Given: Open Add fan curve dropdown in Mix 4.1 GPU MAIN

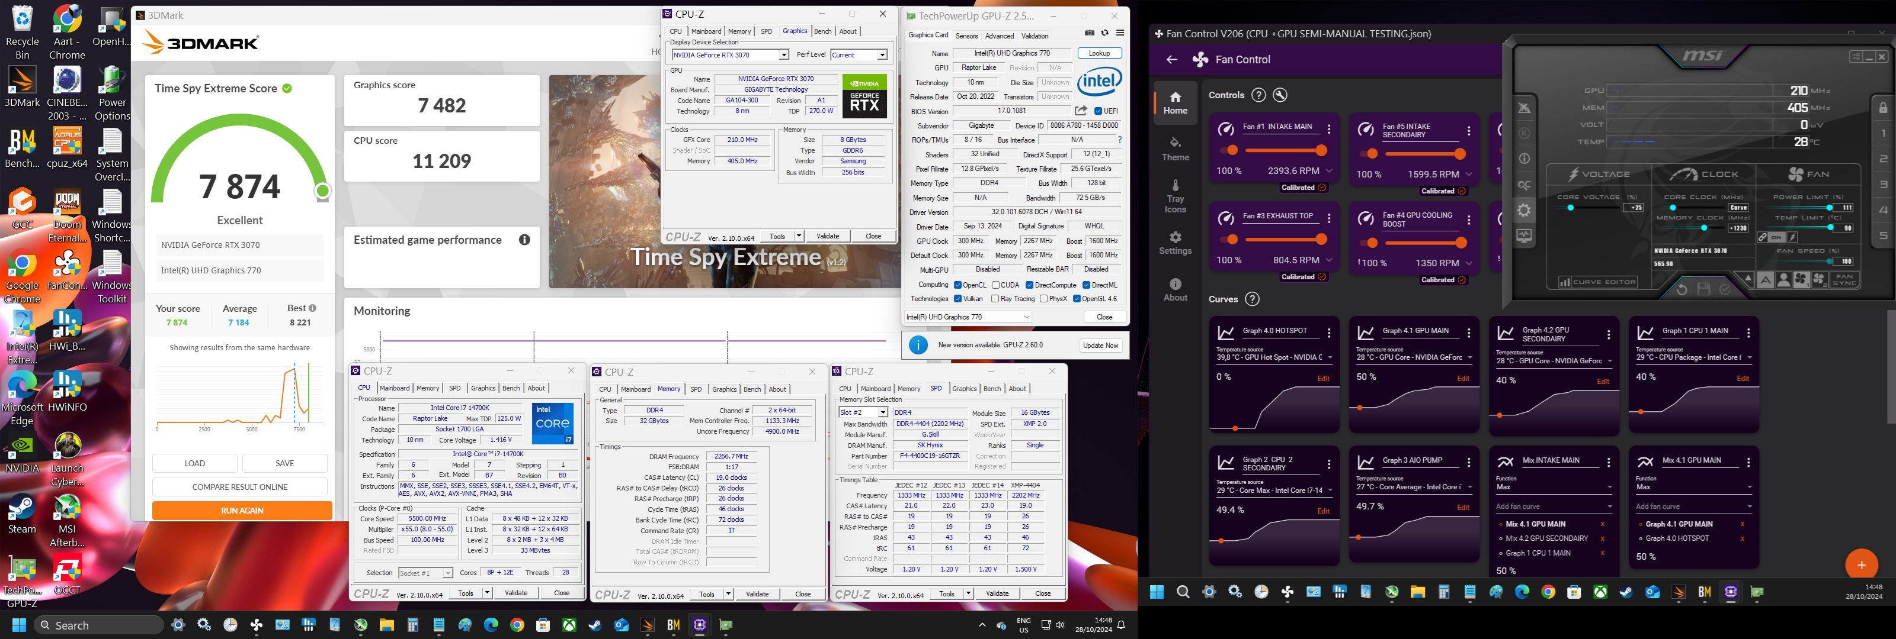Looking at the screenshot, I should [1693, 506].
